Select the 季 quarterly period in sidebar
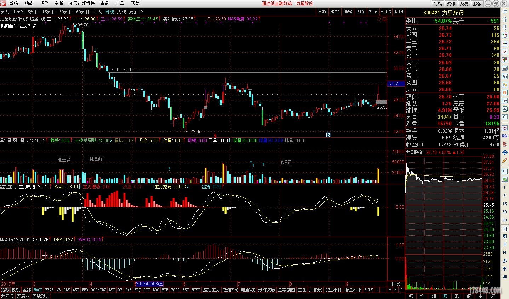The height and width of the screenshot is (299, 509). pos(505,269)
